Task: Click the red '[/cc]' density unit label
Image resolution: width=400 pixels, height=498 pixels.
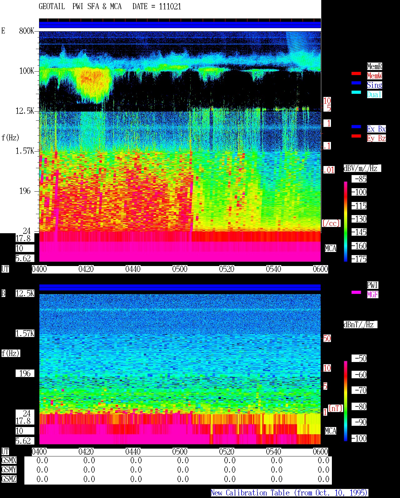Action: click(331, 223)
